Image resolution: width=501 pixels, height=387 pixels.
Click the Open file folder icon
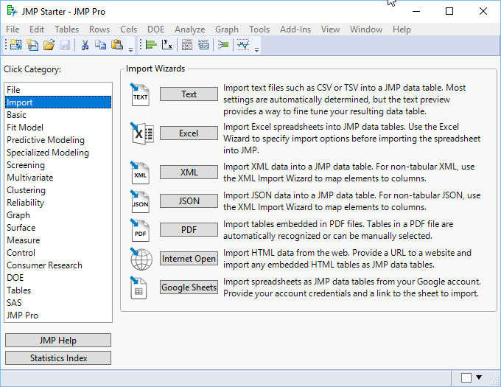pyautogui.click(x=49, y=45)
